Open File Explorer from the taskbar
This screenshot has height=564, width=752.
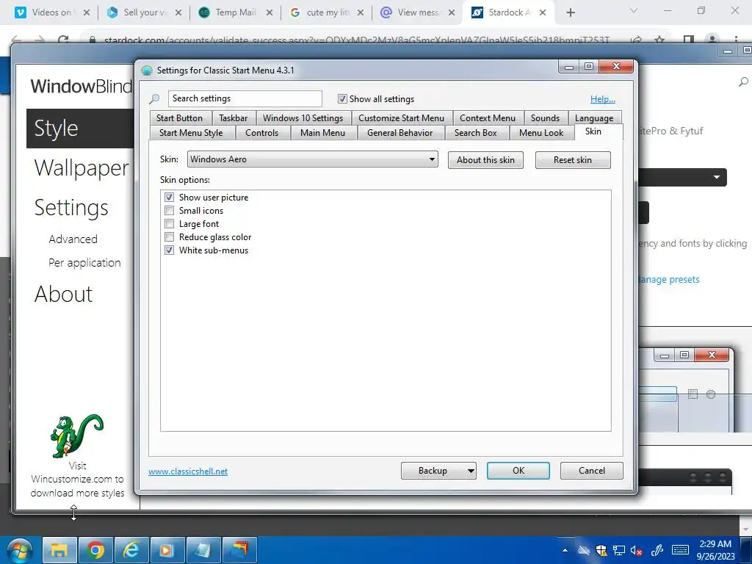(x=59, y=550)
